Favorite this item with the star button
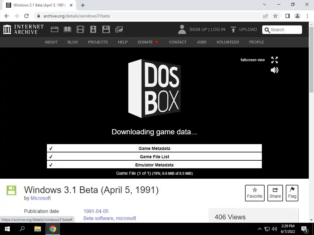 tap(255, 193)
